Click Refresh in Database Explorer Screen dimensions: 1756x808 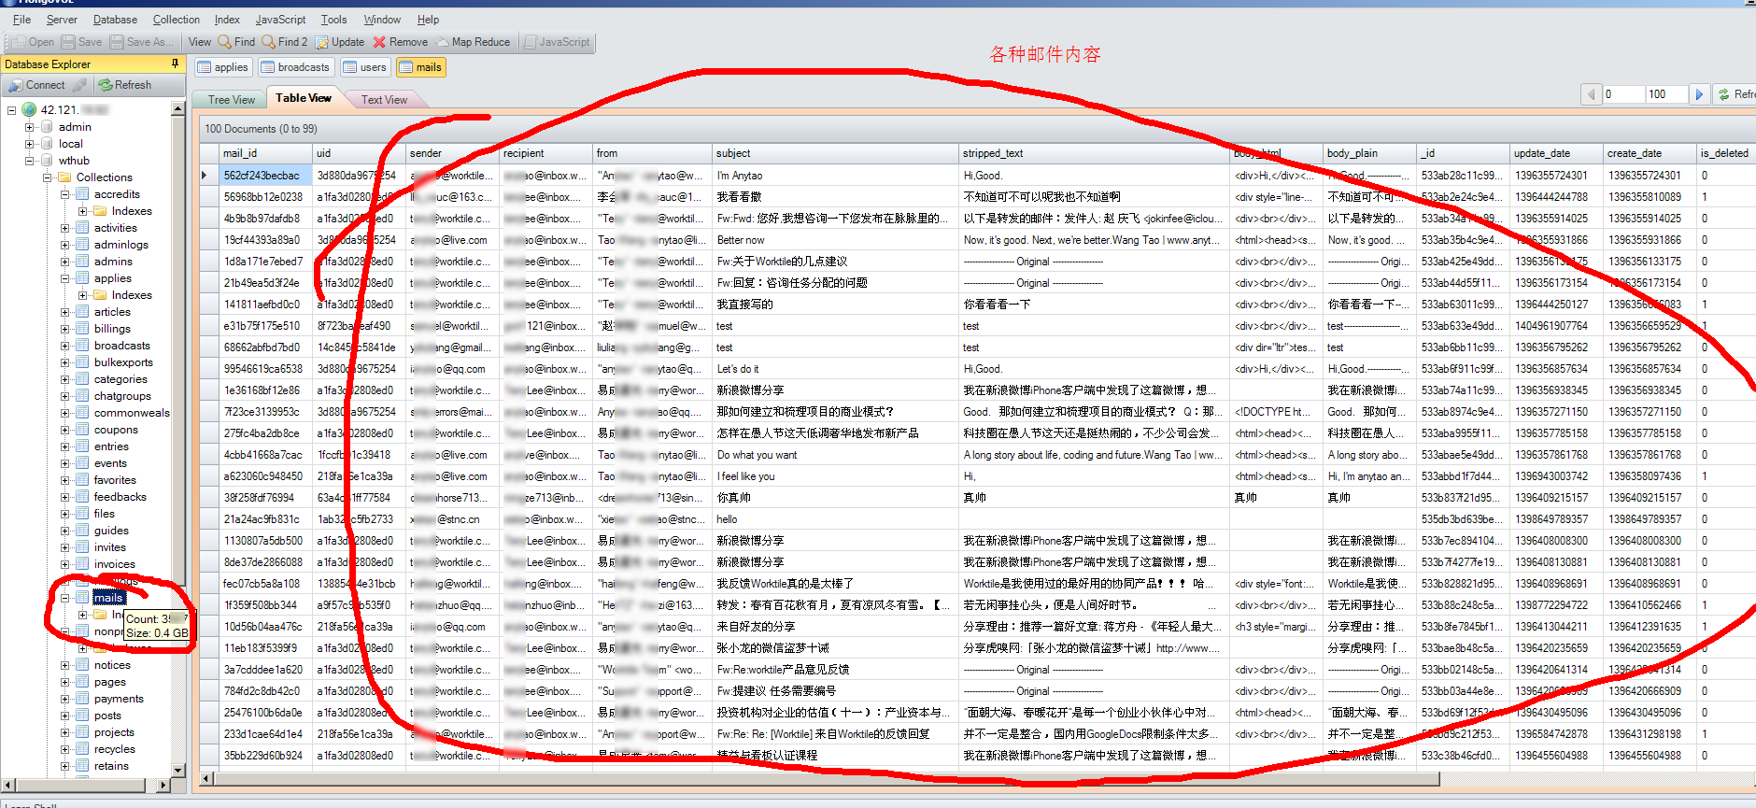125,85
